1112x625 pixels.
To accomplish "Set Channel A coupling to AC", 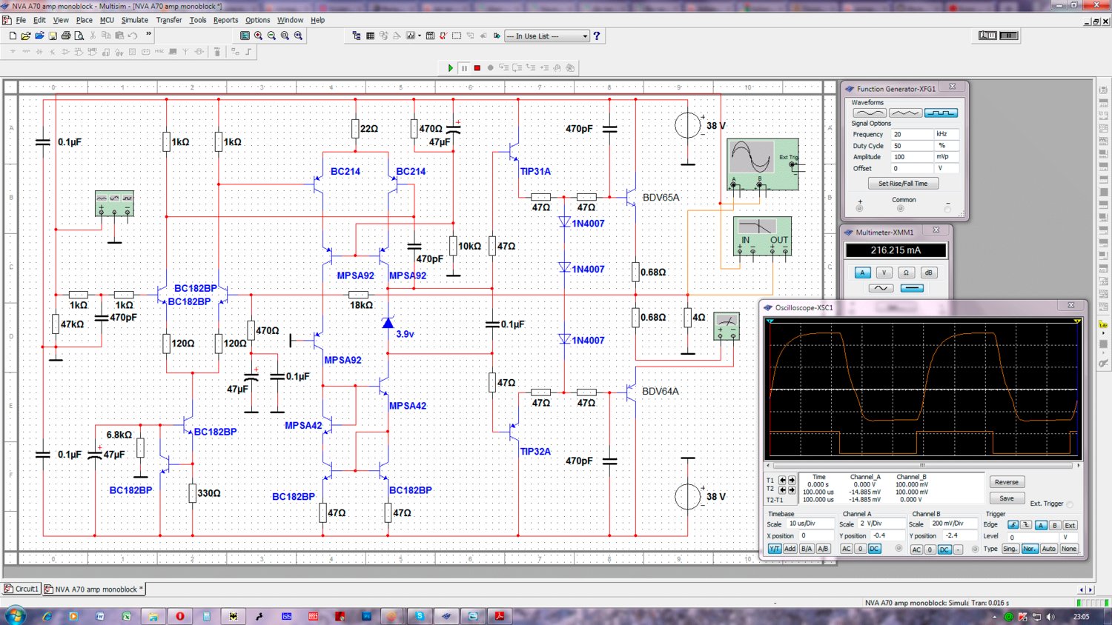I will tap(847, 549).
